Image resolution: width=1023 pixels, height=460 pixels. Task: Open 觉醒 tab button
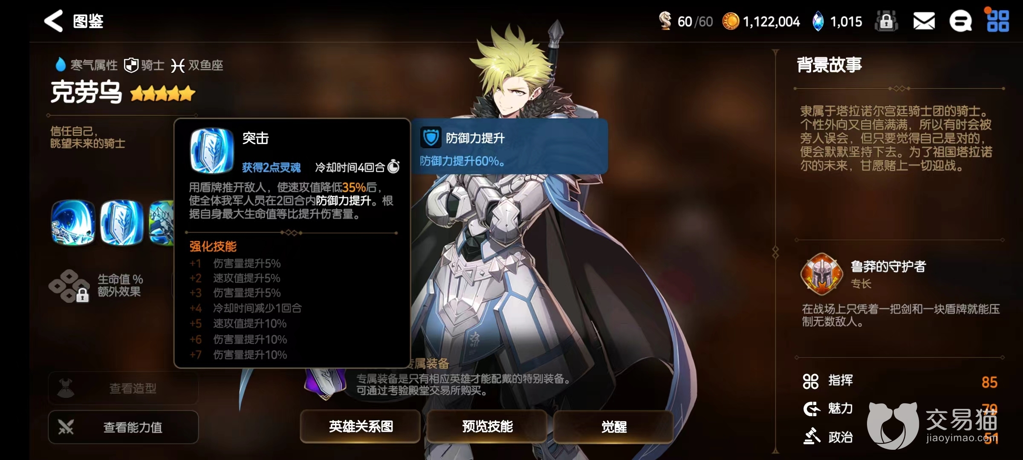pyautogui.click(x=614, y=426)
